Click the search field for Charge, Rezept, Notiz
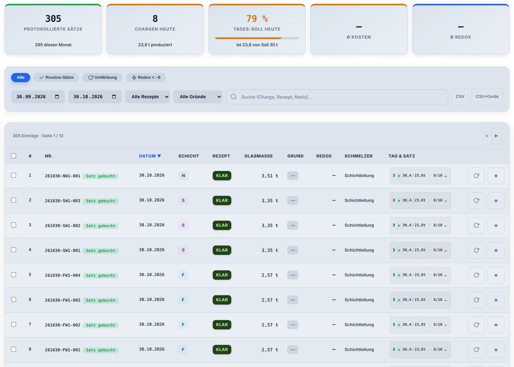This screenshot has height=367, width=514. (x=337, y=97)
